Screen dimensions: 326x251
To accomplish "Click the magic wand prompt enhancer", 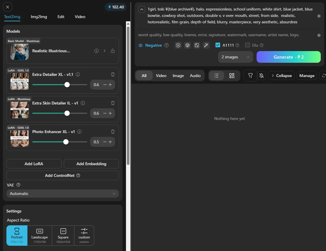I will click(206, 45).
